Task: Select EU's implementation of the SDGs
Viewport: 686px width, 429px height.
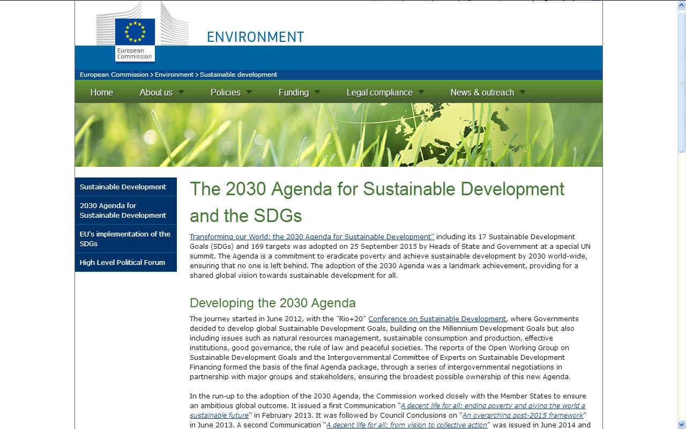Action: tap(126, 239)
